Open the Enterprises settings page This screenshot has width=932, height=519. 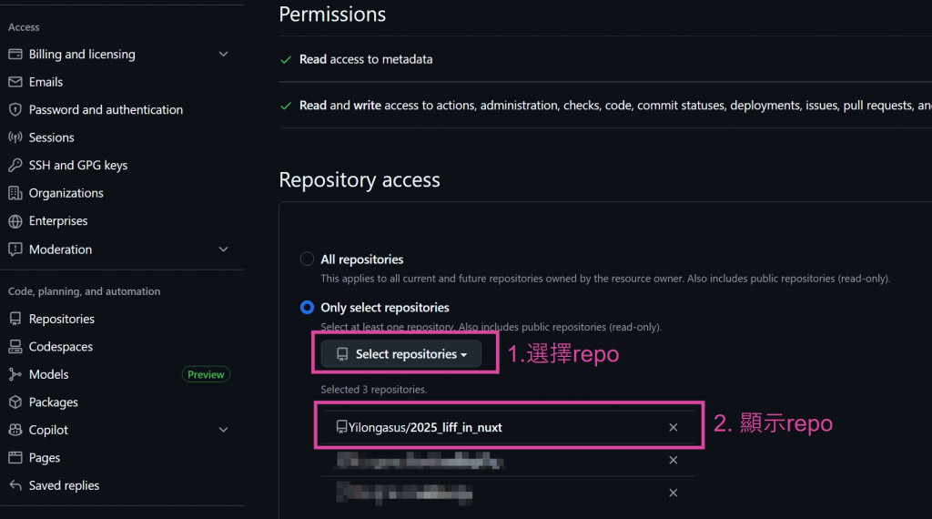[x=58, y=221]
